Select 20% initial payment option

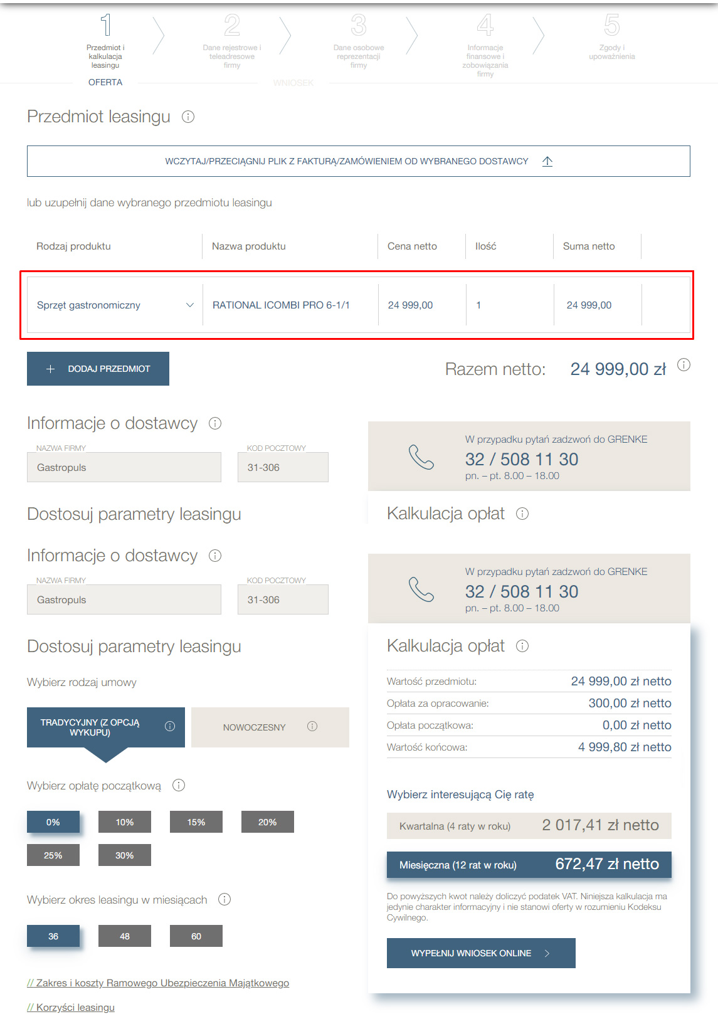(x=267, y=822)
